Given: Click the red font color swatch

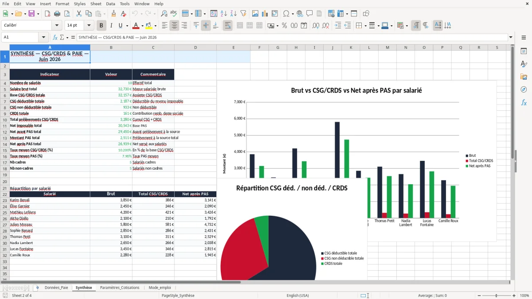Looking at the screenshot, I should click(136, 26).
